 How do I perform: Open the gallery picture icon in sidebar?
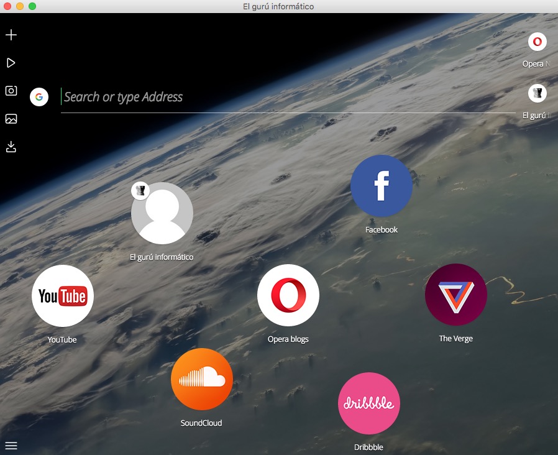[x=11, y=119]
